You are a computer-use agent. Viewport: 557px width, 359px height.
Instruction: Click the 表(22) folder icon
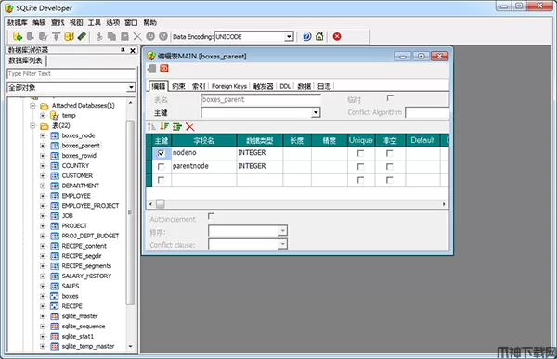[x=45, y=126]
